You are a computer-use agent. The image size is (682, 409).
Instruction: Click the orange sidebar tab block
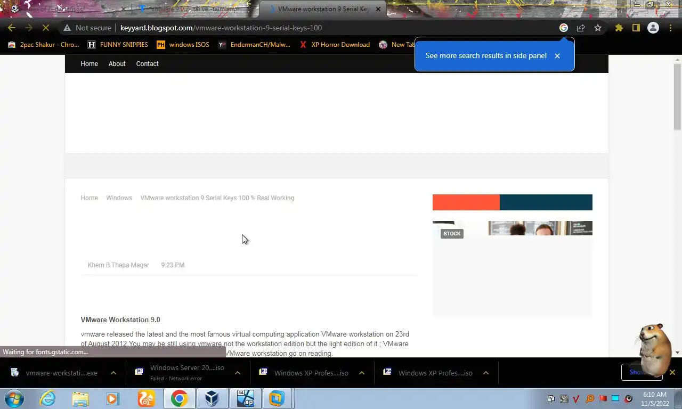point(466,202)
